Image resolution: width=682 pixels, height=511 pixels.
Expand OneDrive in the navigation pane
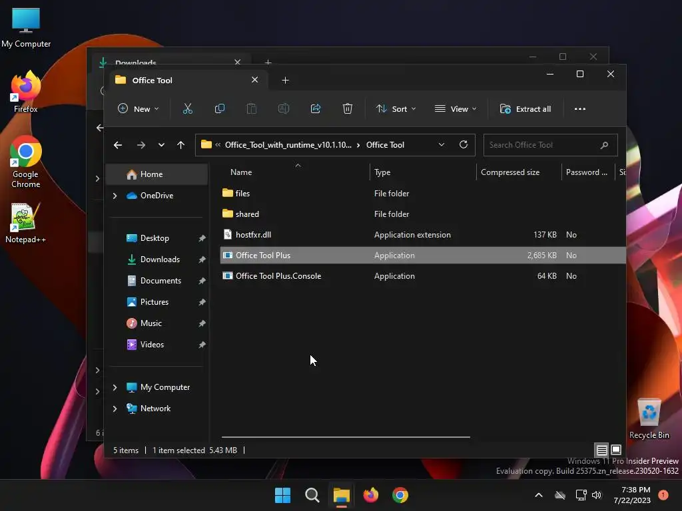tap(115, 196)
